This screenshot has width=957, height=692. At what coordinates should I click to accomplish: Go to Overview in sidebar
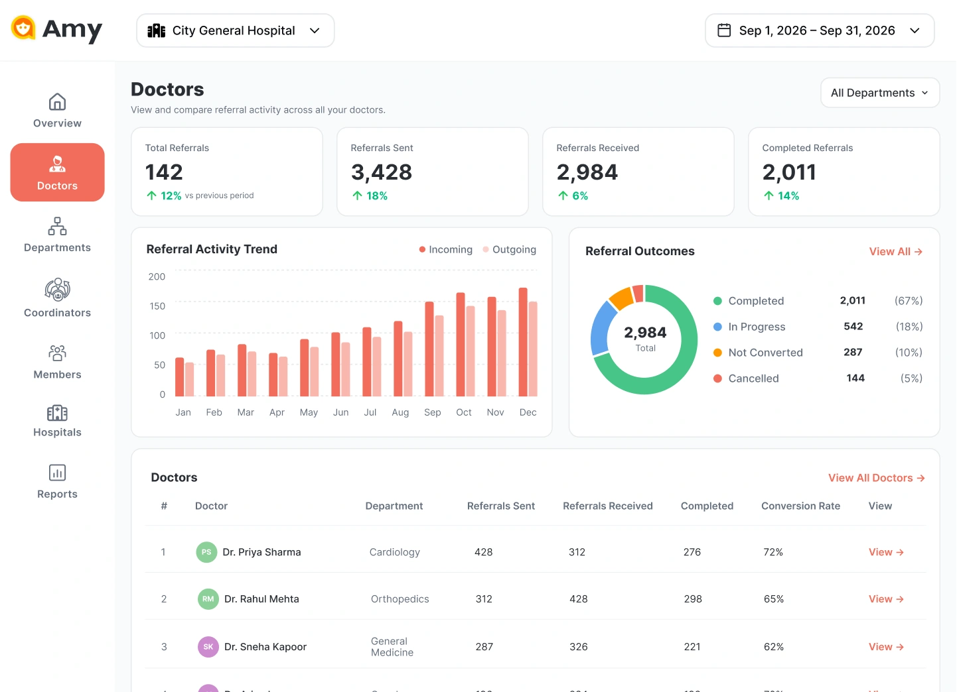coord(57,111)
